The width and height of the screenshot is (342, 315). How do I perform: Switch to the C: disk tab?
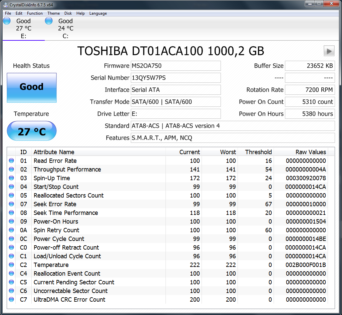(65, 28)
